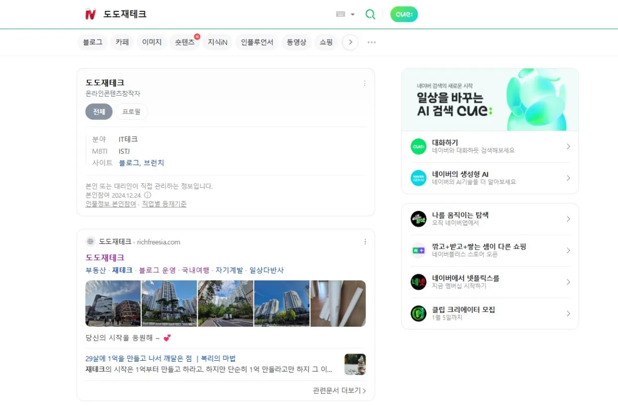Viewport: 618px width, 407px height.
Task: Switch to the 이미지 search tab
Action: (151, 42)
